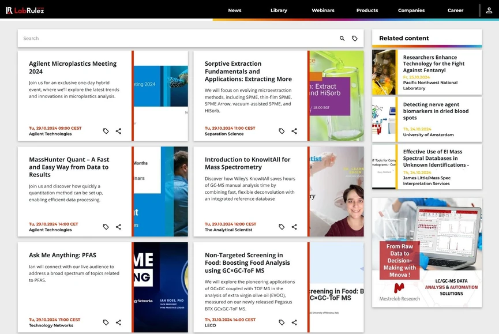The height and width of the screenshot is (334, 499).
Task: Open Introduction to KnowItAll for Mass Spectrometry
Action: coord(247,163)
